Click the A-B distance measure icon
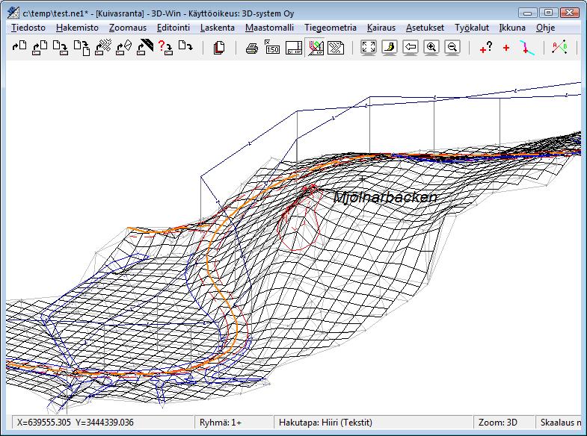587x436 pixels. pos(559,48)
